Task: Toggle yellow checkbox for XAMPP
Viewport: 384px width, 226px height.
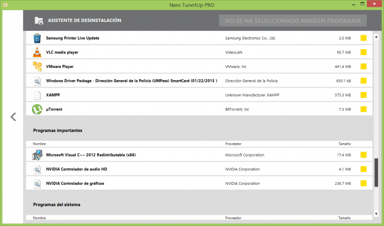Action: [x=363, y=95]
